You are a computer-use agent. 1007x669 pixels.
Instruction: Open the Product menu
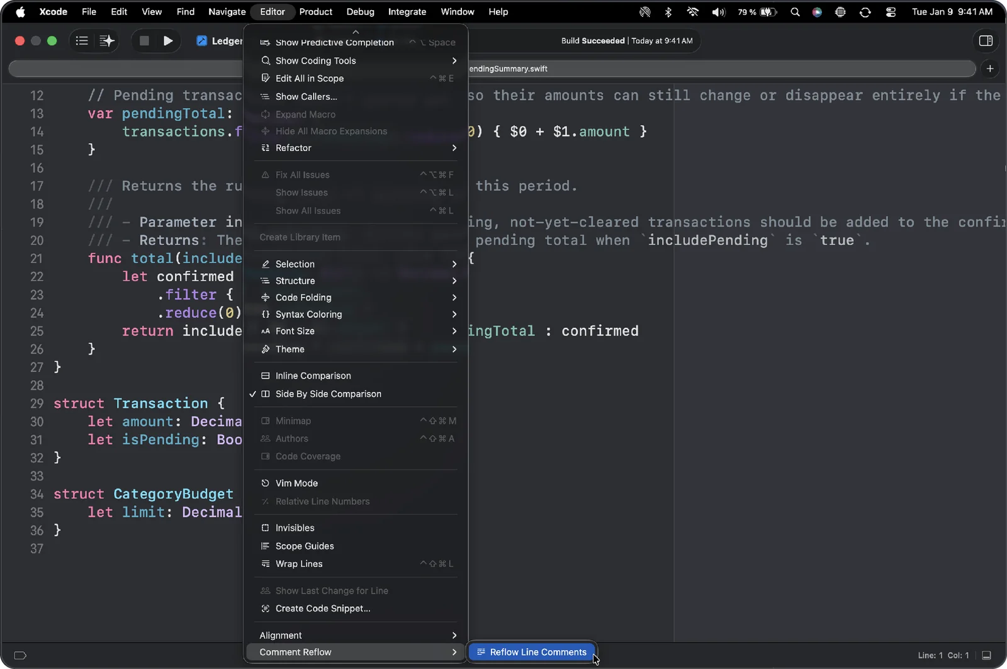(315, 11)
